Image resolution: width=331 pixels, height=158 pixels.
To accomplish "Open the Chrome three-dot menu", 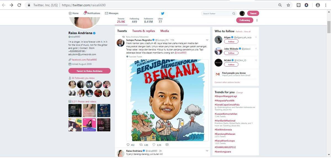I will 326,5.
